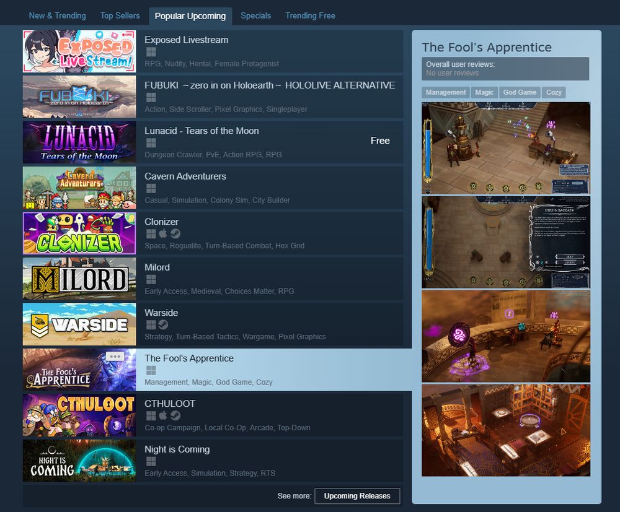Open the Top Sellers tab
The width and height of the screenshot is (620, 512).
[120, 16]
